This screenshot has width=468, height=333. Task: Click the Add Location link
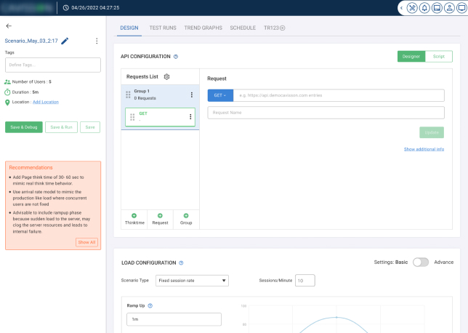pyautogui.click(x=45, y=102)
